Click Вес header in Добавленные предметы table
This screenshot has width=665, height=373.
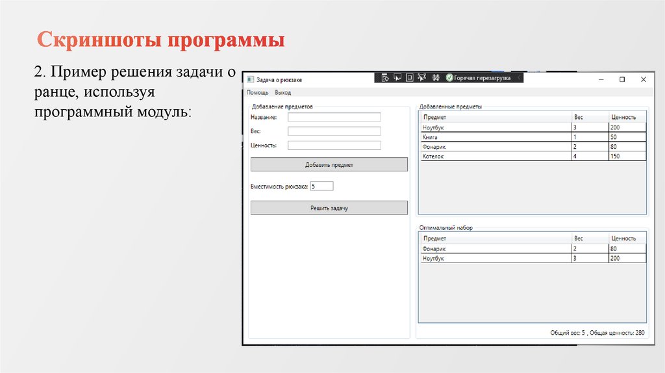click(590, 117)
